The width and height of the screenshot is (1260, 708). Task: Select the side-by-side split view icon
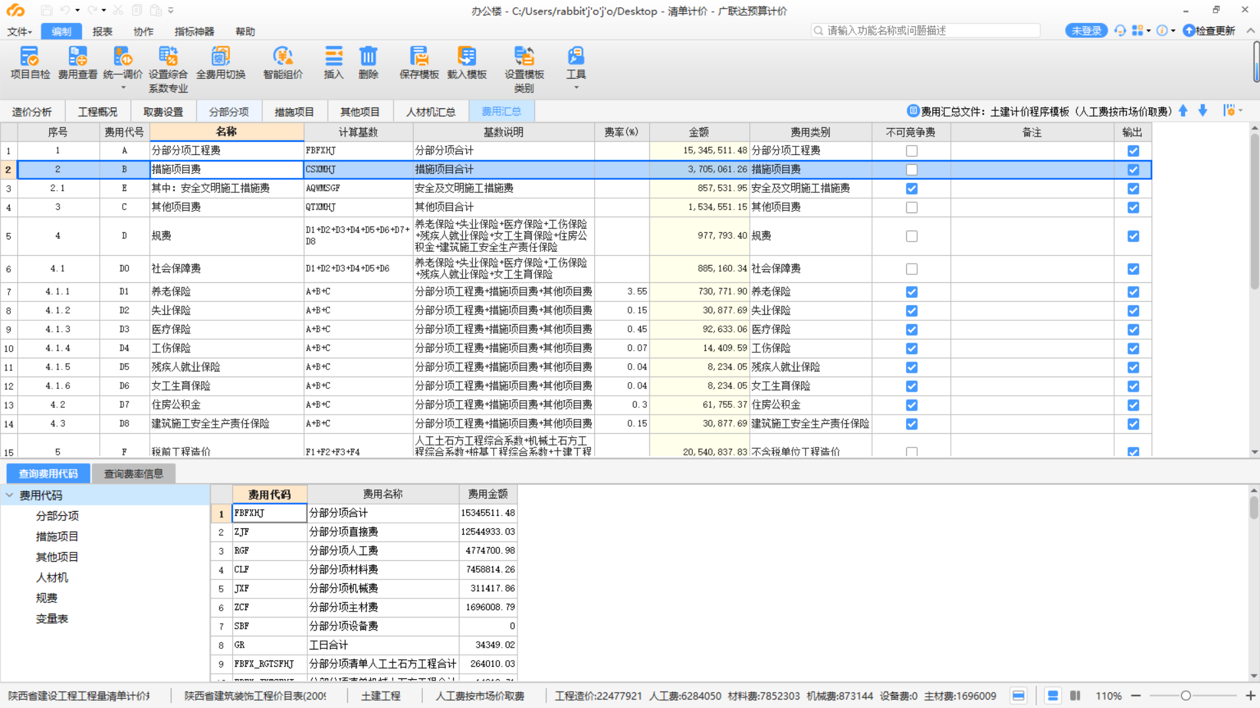1075,696
